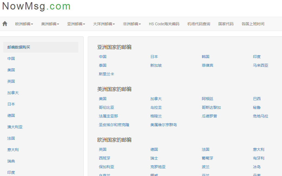282x176 pixels.
Task: Open 瑞典 from the sidebar list
Action: (x=11, y=161)
